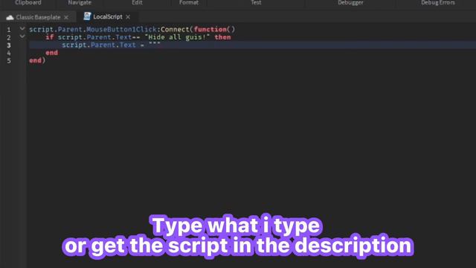This screenshot has width=476, height=268.
Task: Click the 'Connect' method on line 1
Action: click(175, 30)
